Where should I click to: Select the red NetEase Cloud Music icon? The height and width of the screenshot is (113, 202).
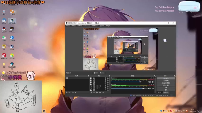[x=4, y=56]
